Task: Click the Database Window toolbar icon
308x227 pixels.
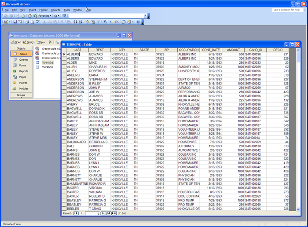Action: pos(124,22)
